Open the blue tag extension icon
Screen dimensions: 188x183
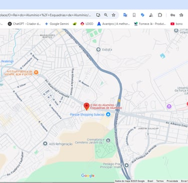142,15
